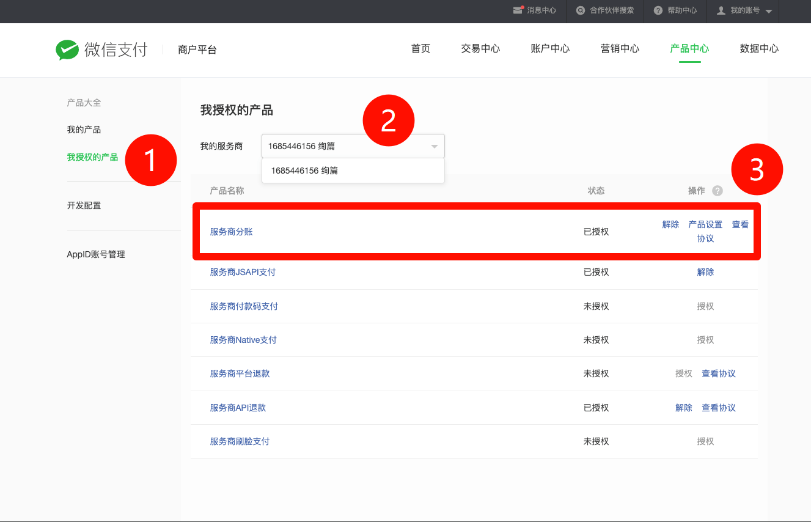Screen dimensions: 811x522
Task: Open AppID账号管理 in the sidebar
Action: [x=96, y=254]
